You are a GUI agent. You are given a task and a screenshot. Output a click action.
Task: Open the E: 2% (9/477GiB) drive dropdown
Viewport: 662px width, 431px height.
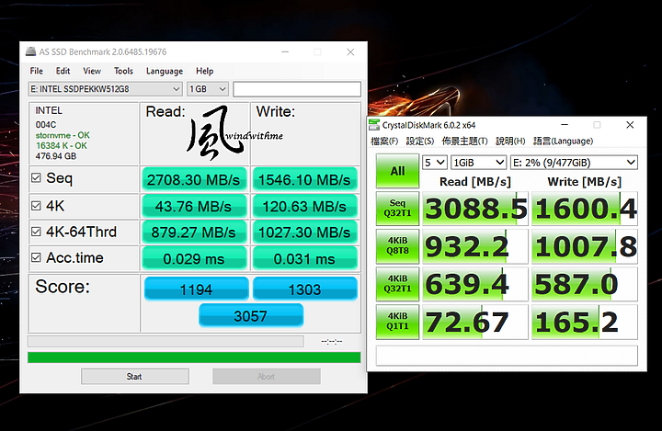point(574,163)
